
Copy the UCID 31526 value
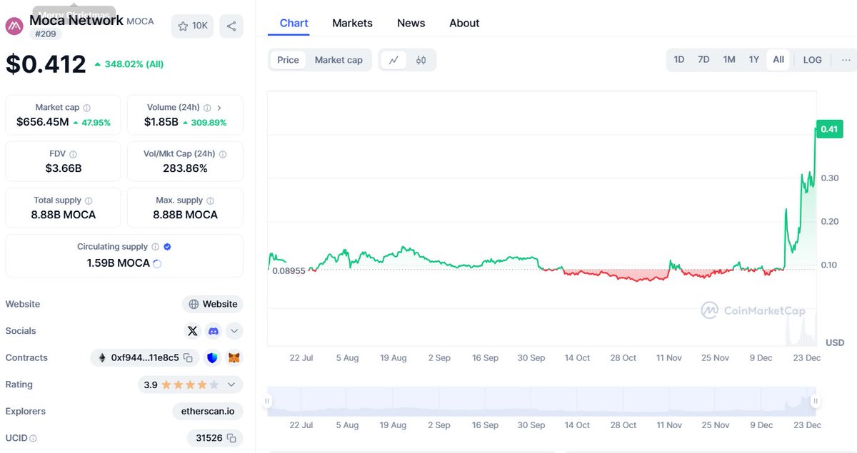pyautogui.click(x=231, y=438)
